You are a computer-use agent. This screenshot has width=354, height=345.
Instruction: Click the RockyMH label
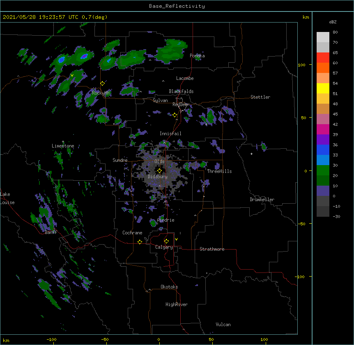(x=101, y=93)
